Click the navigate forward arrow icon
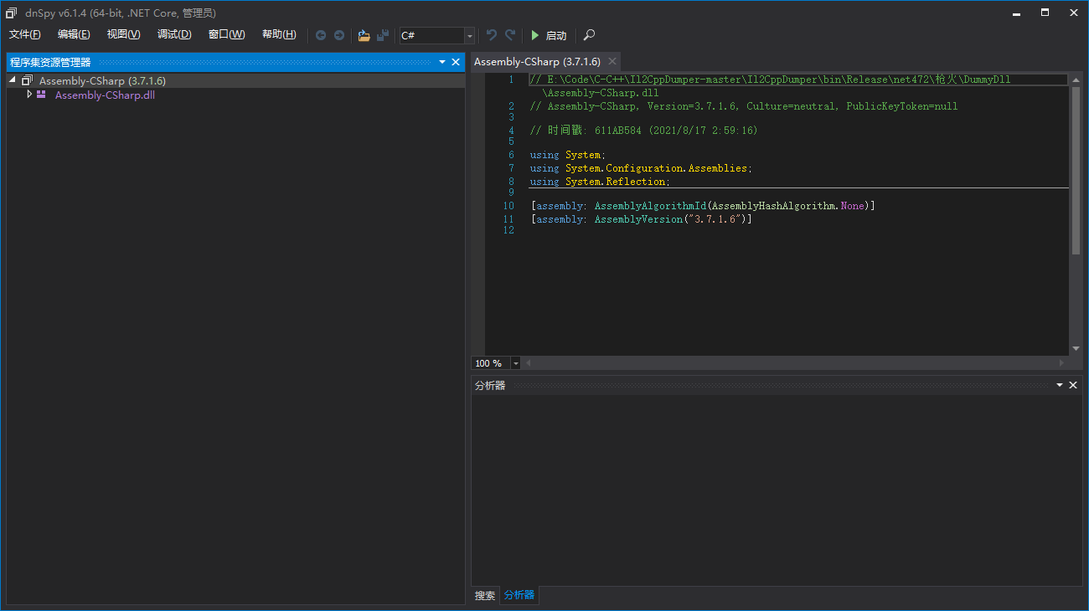Screen dimensions: 1089x611 [x=339, y=35]
